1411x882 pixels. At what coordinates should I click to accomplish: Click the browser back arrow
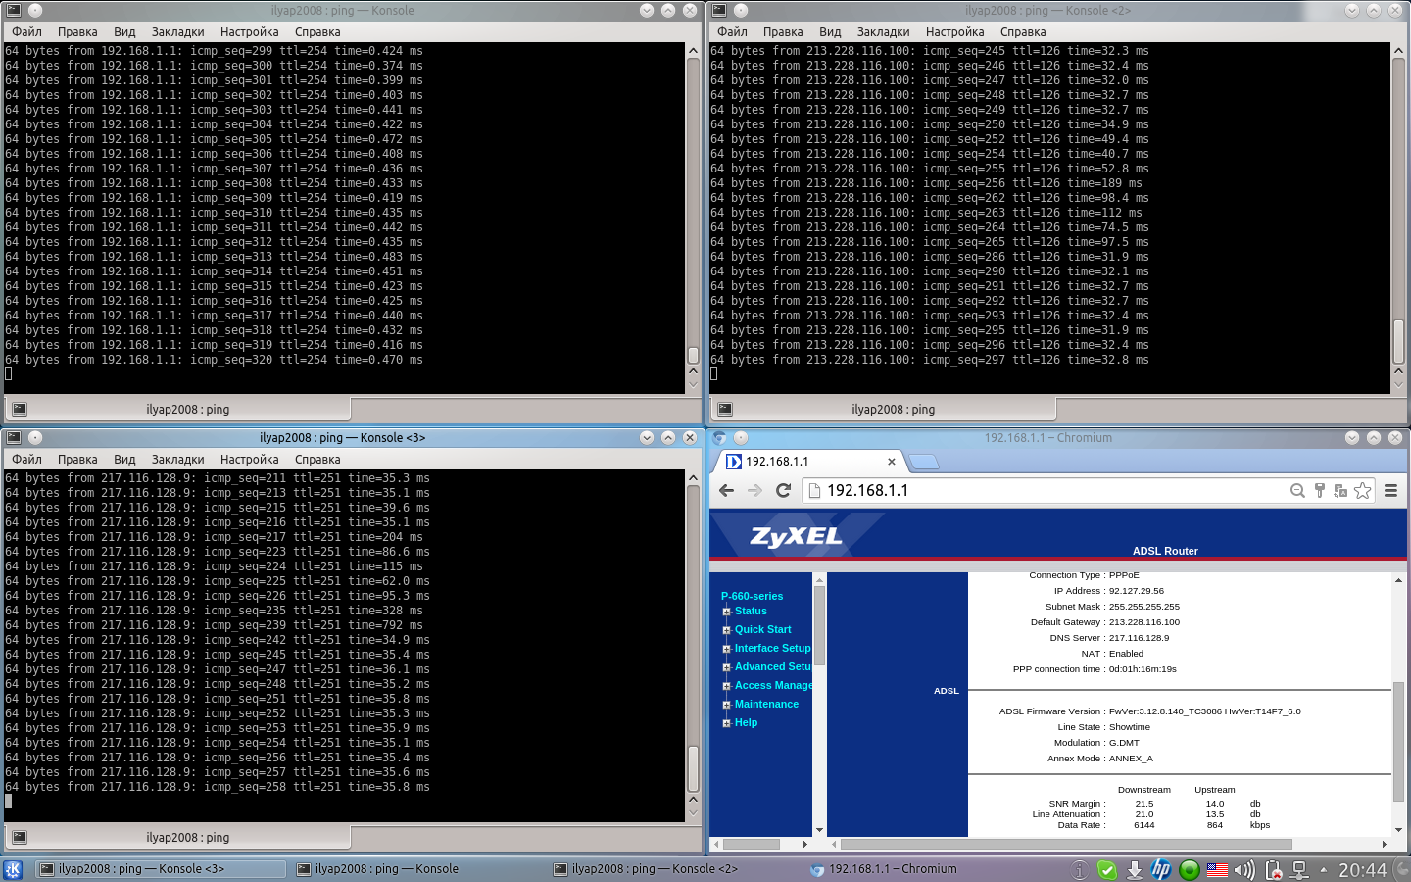pos(726,491)
